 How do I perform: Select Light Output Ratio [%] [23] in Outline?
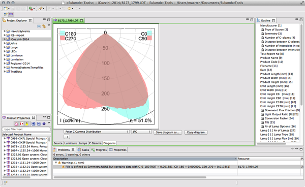pos(281,114)
